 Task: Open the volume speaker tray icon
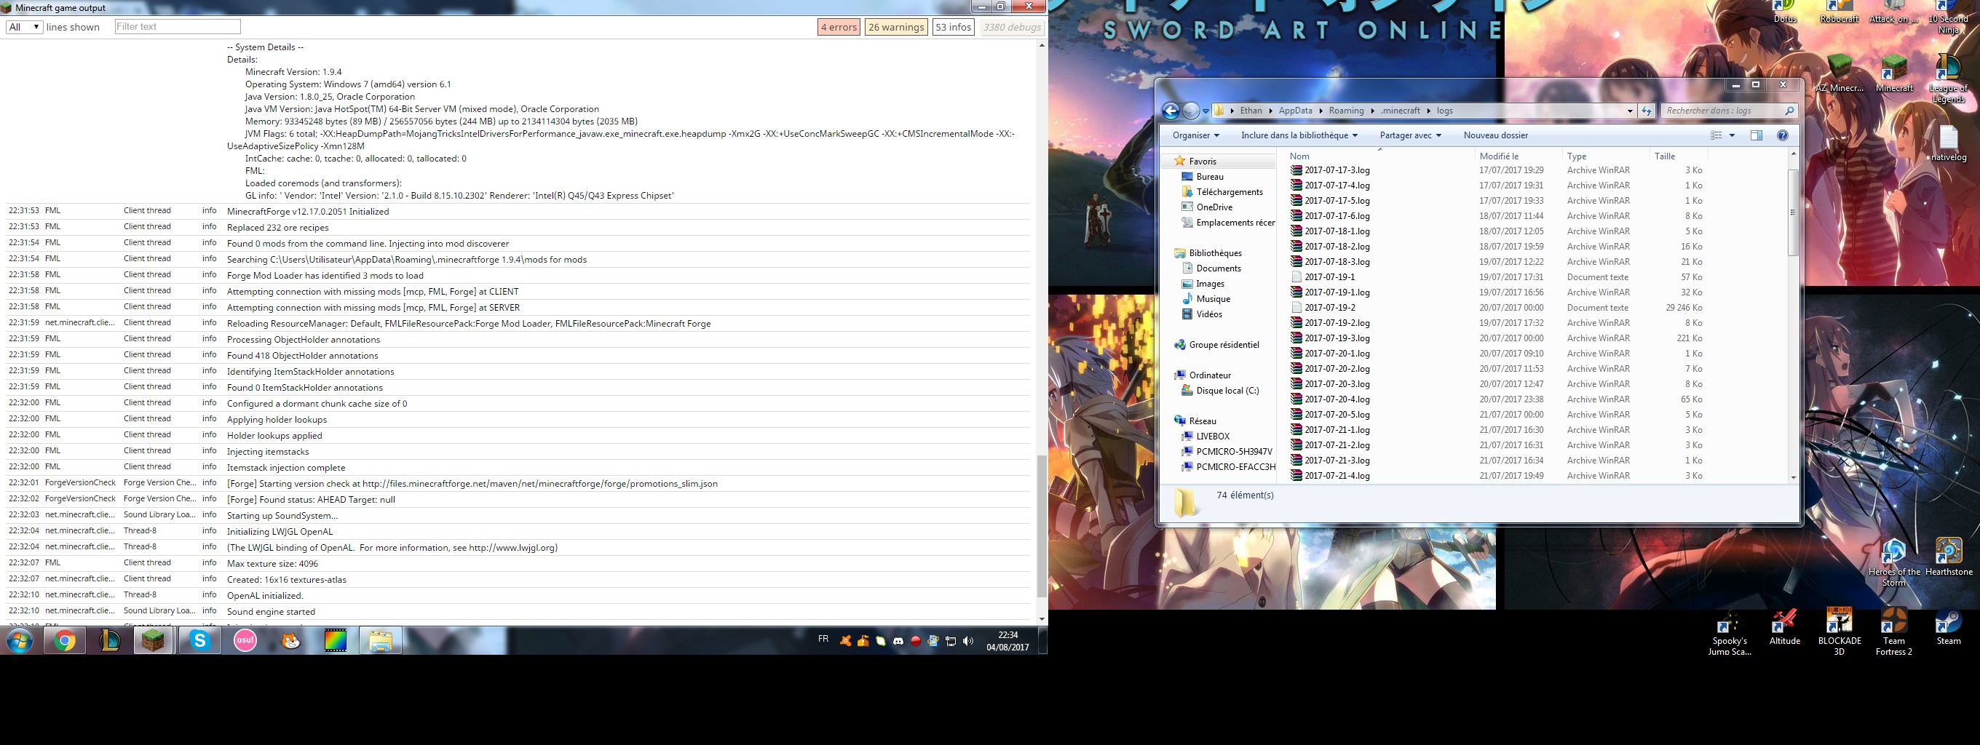click(967, 641)
